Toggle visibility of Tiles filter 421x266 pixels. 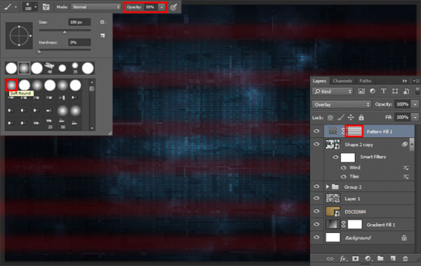(343, 176)
